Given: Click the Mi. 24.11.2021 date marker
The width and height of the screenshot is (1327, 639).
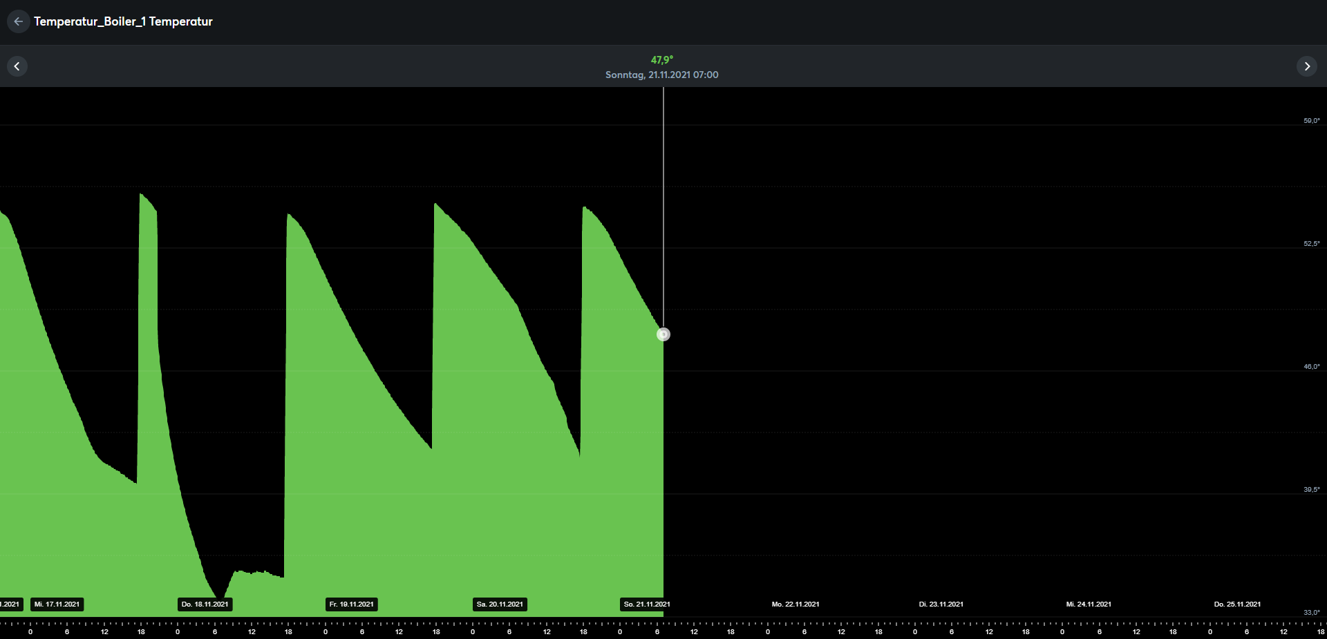Looking at the screenshot, I should (x=1089, y=604).
